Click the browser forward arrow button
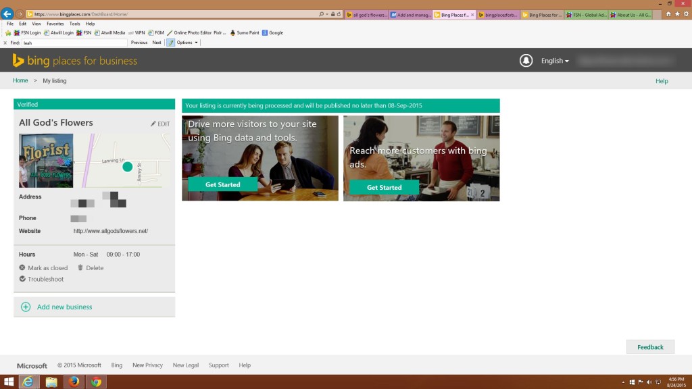 point(20,14)
